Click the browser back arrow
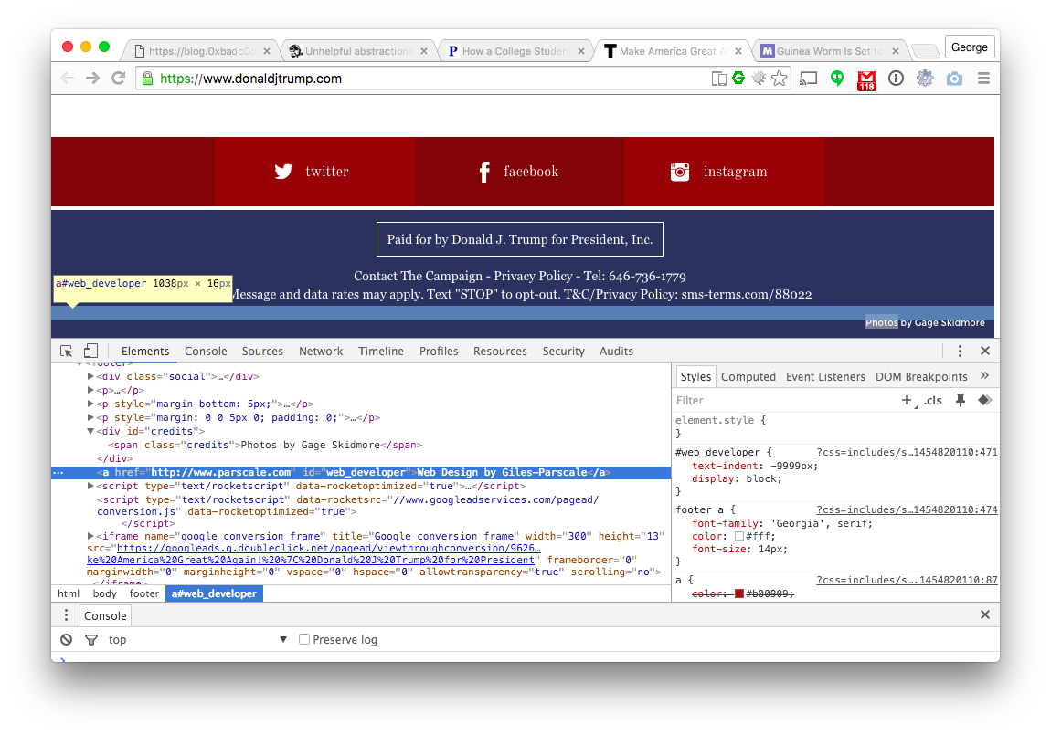1051x735 pixels. [67, 79]
